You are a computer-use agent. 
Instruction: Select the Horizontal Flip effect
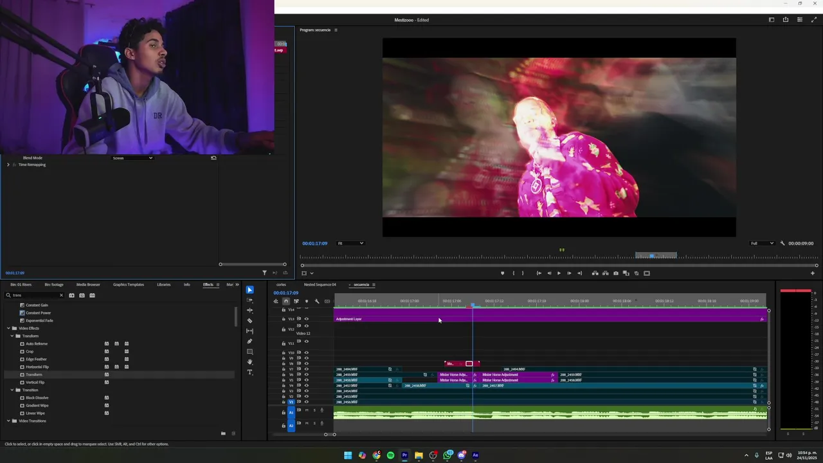click(x=37, y=367)
